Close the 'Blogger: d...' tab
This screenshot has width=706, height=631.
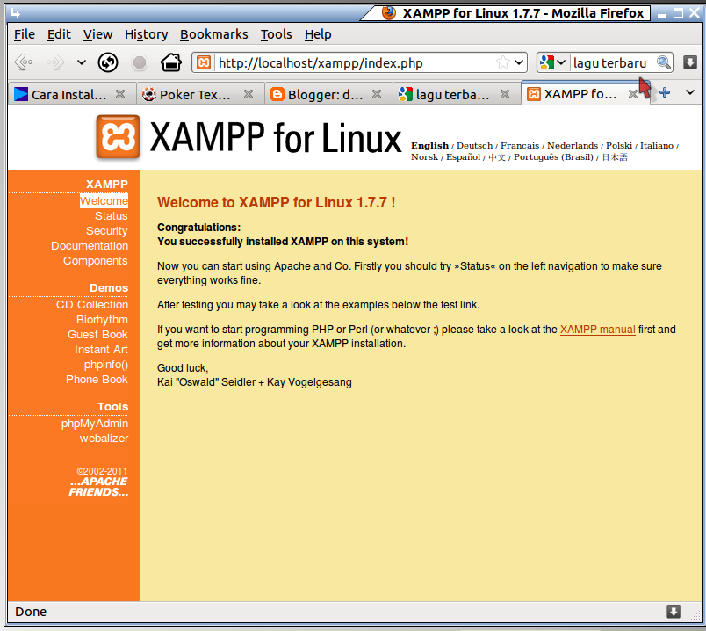click(x=377, y=94)
